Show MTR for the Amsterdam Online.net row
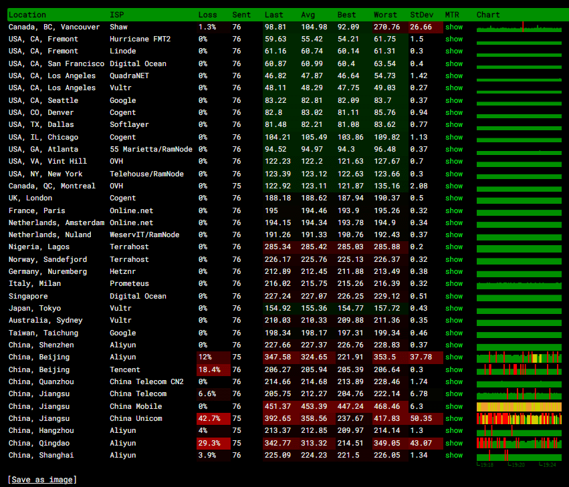The image size is (569, 487). 454,222
